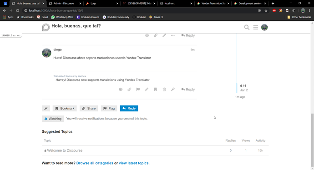Screen dimensions: 314x170
Task: Click the topic Bookmark button
Action: click(x=65, y=108)
